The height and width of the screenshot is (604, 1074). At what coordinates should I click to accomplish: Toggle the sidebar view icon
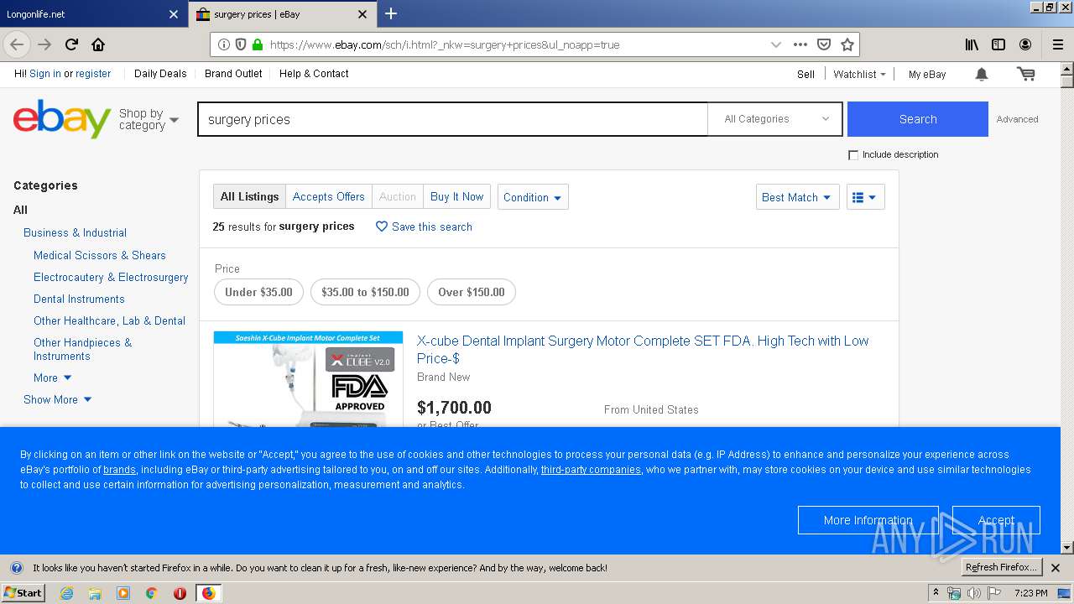click(998, 44)
